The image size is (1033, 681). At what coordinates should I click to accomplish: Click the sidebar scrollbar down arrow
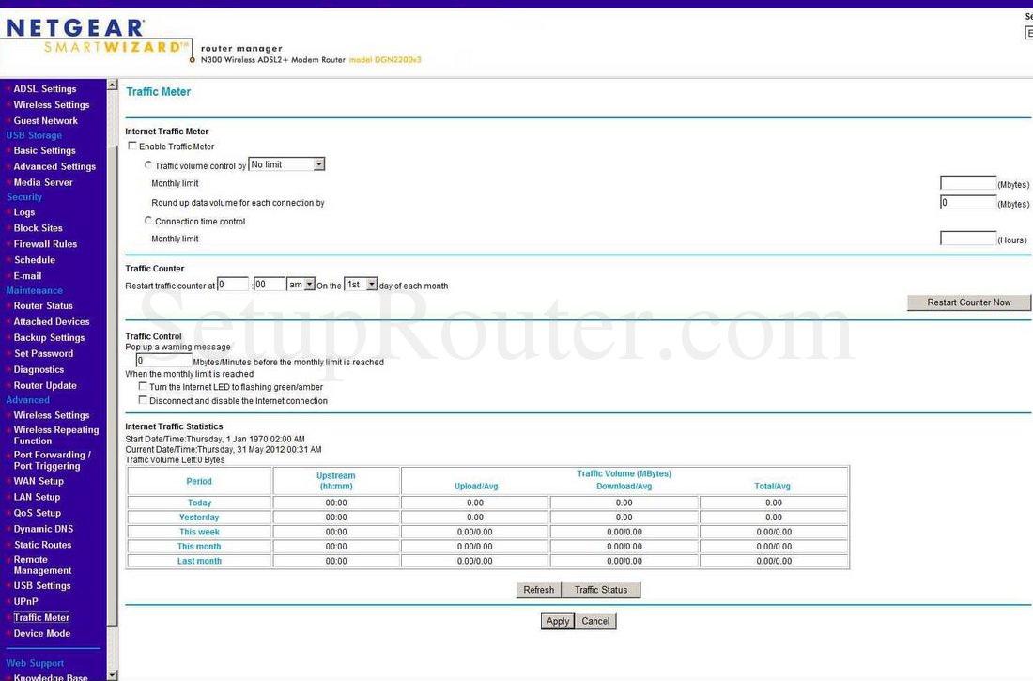pos(112,674)
